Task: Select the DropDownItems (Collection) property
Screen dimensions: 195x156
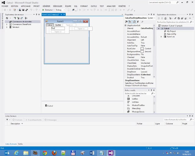Action: tap(139, 75)
